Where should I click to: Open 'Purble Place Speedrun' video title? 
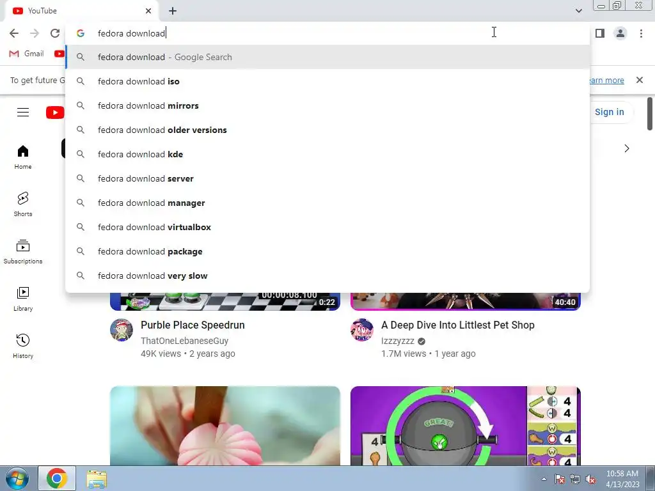pyautogui.click(x=193, y=325)
